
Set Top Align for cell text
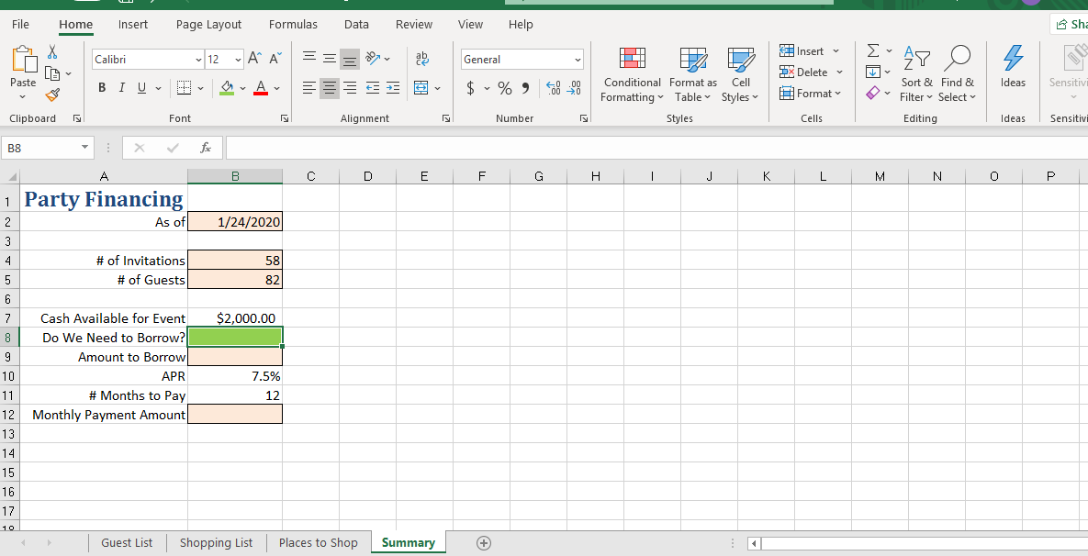(310, 59)
